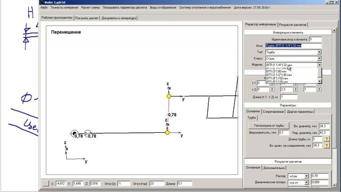341x192 pixels.
Task: Select upper yellow node on diagram
Action: pos(169,96)
